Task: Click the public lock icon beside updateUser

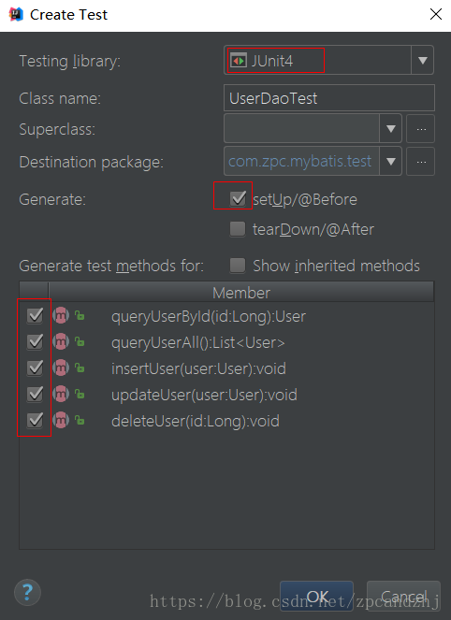Action: (x=80, y=394)
